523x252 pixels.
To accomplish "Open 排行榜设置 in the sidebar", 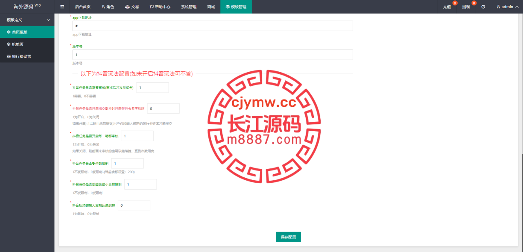I will tap(27, 57).
